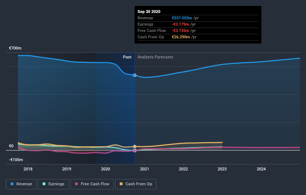
Task: Click the Free Cash Flow label in tooltip
Action: pos(152,31)
